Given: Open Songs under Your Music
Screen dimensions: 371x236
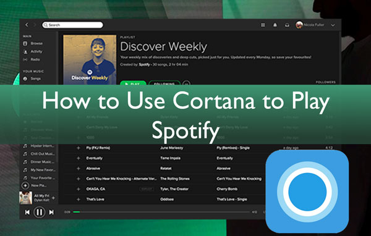Looking at the screenshot, I should [x=36, y=78].
